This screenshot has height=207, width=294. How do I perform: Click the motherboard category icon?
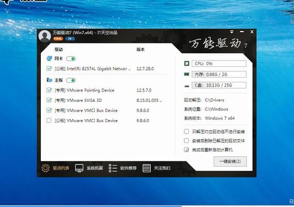click(x=49, y=80)
